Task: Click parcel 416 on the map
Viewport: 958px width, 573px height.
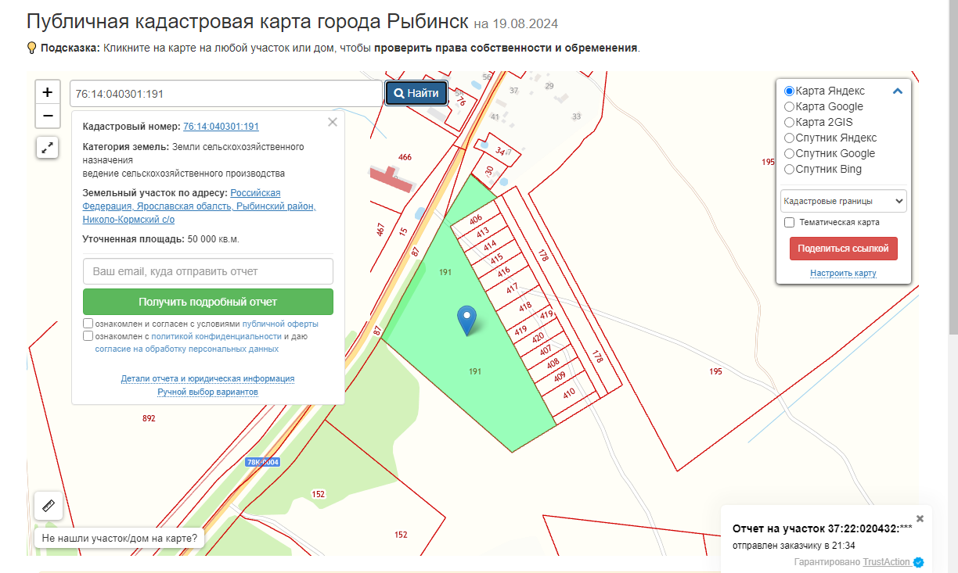Action: tap(504, 271)
